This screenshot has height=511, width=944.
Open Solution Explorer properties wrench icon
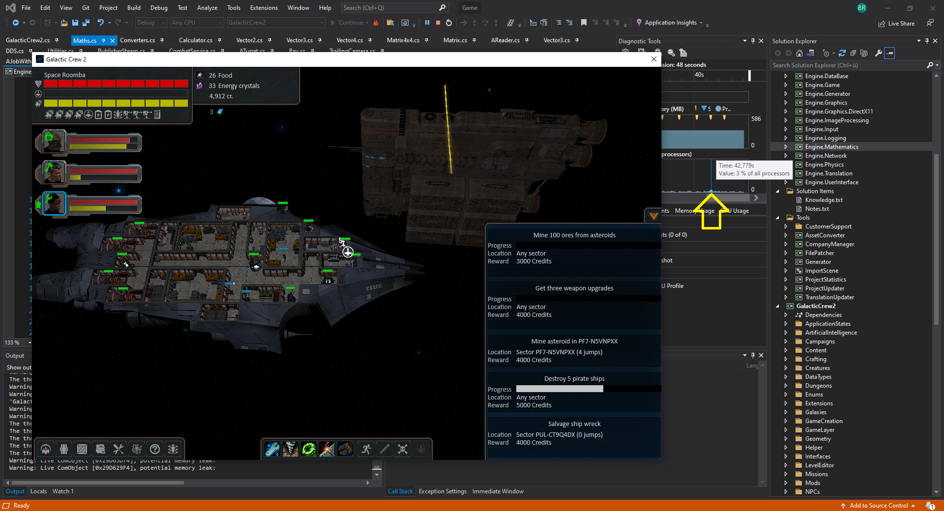point(879,53)
